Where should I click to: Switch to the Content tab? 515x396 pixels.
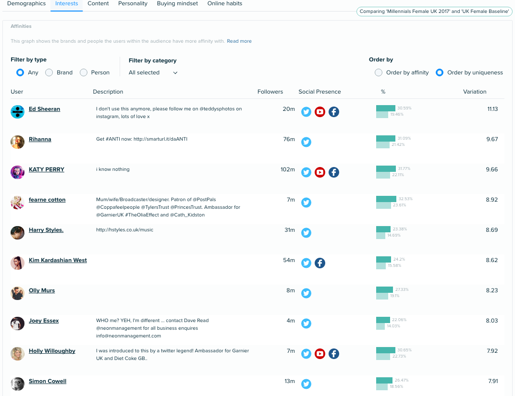(98, 4)
